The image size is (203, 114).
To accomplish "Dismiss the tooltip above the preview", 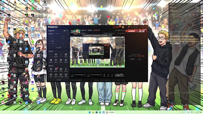I will pos(110,35).
